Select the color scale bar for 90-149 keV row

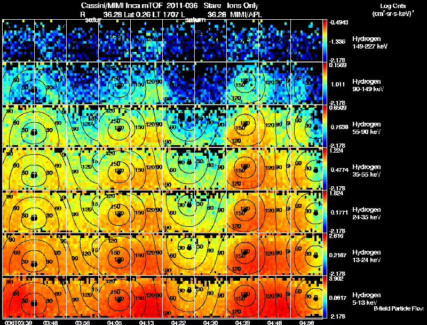325,83
